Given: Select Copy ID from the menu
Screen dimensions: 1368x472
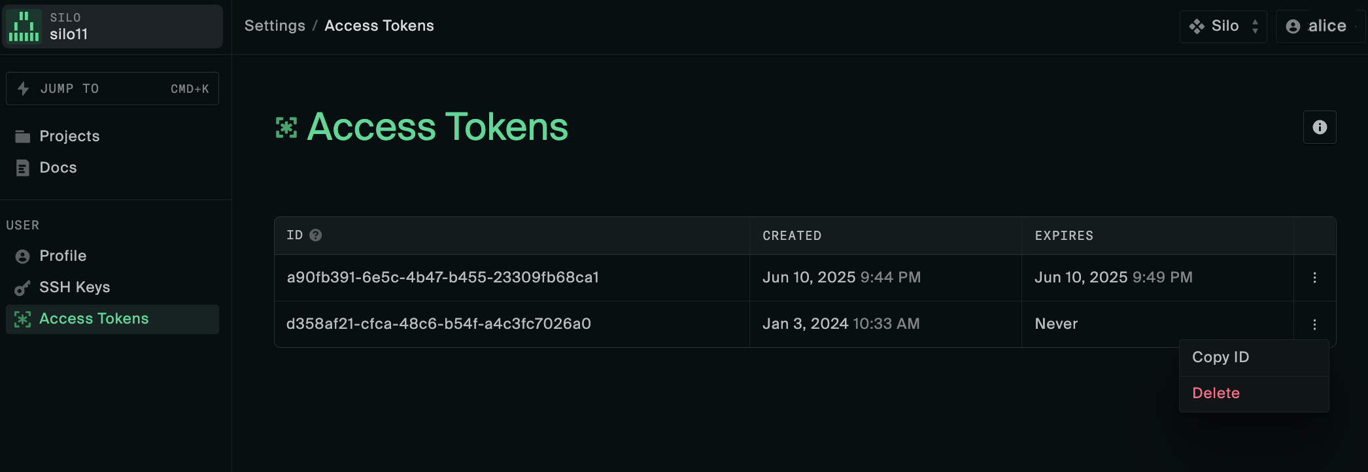Looking at the screenshot, I should pyautogui.click(x=1220, y=358).
